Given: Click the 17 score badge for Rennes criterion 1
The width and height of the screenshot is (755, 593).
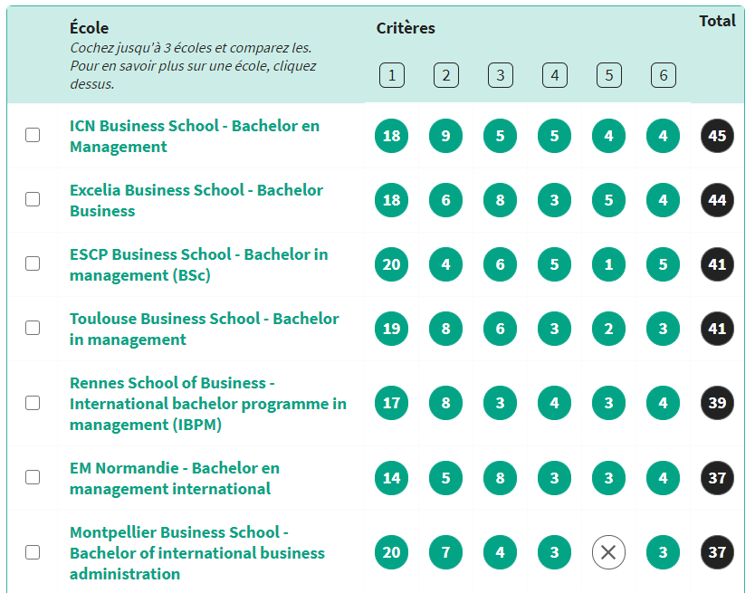Looking at the screenshot, I should coord(391,403).
